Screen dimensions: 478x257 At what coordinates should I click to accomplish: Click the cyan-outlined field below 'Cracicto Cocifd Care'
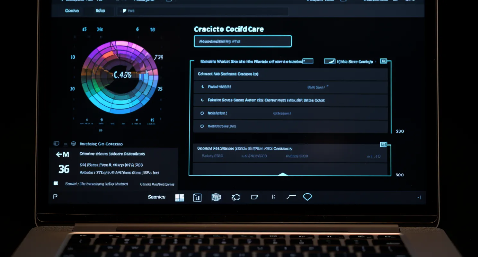tap(243, 41)
